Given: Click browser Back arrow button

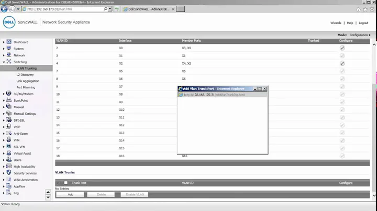Looking at the screenshot, I should [x=4, y=9].
